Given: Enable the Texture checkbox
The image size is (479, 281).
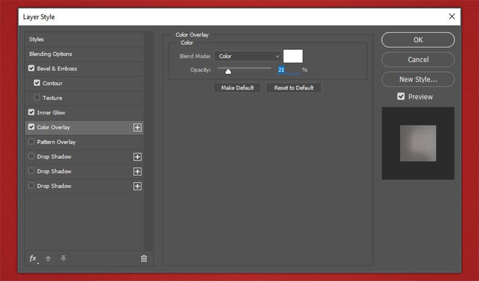Looking at the screenshot, I should click(x=37, y=98).
